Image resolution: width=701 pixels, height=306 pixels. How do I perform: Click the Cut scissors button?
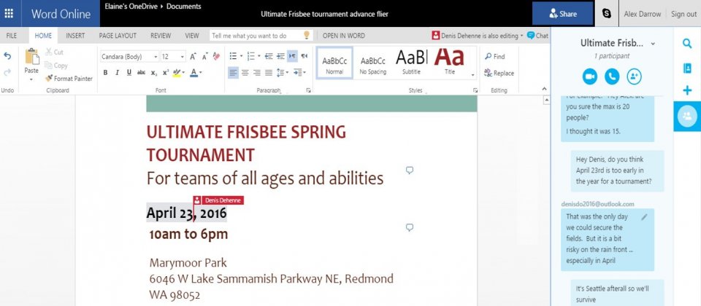[54, 52]
